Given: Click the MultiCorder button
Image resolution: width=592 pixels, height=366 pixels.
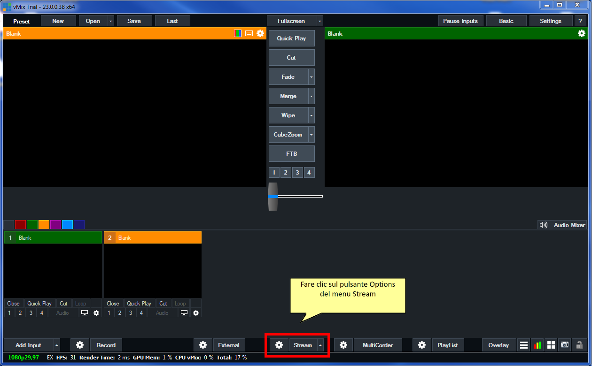Looking at the screenshot, I should 378,345.
